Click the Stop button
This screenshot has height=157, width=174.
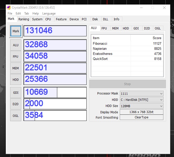click(x=127, y=84)
